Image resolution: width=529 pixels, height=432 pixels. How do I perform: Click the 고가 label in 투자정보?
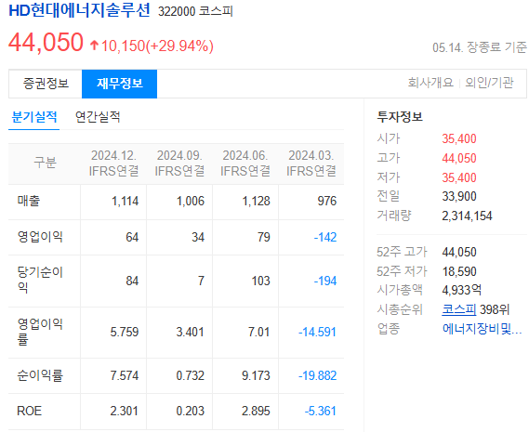tap(388, 158)
